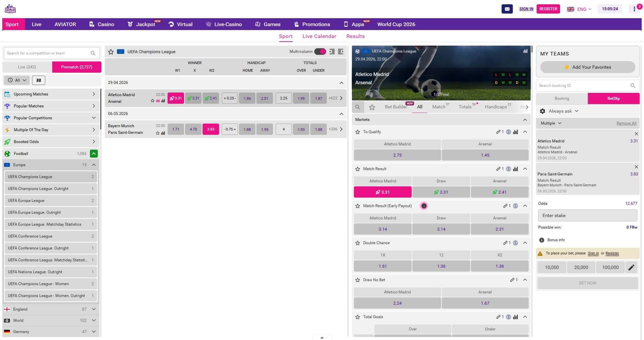Open match statistics chart icon on banner

[x=525, y=51]
